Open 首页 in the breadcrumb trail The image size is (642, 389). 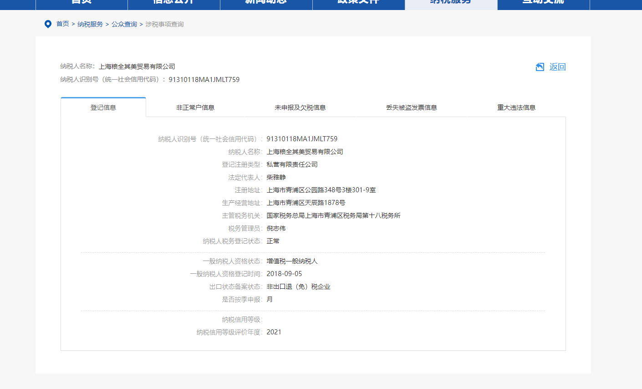pos(62,24)
